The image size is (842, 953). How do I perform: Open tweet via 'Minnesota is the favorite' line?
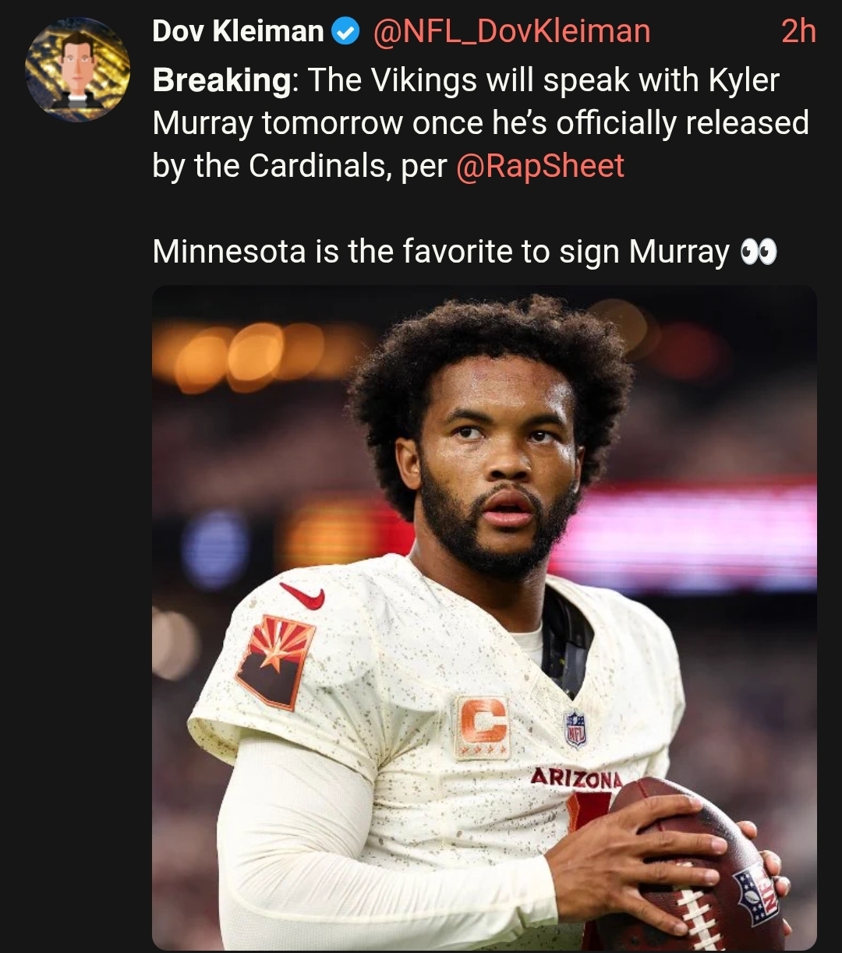point(441,252)
